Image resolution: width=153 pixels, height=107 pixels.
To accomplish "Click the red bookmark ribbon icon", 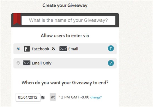I will [17, 19].
